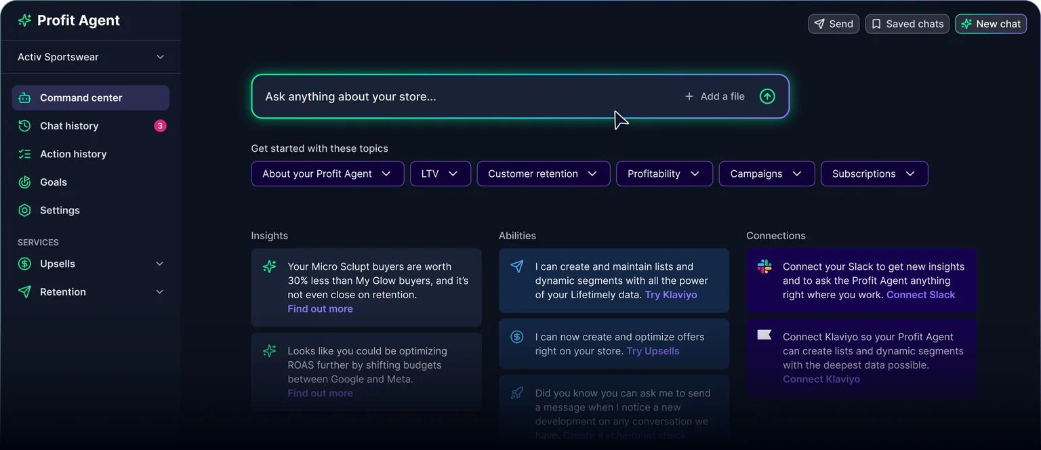Click the Profit Agent sparkle logo icon

pyautogui.click(x=24, y=20)
